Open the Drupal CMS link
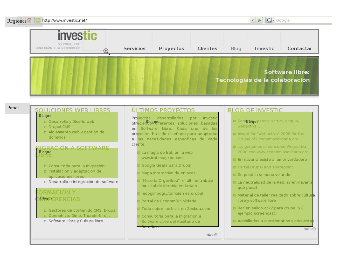 (59, 127)
